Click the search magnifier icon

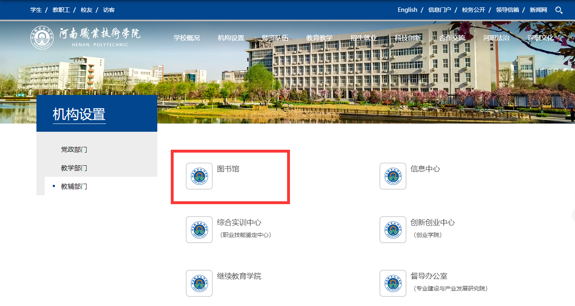tap(559, 10)
